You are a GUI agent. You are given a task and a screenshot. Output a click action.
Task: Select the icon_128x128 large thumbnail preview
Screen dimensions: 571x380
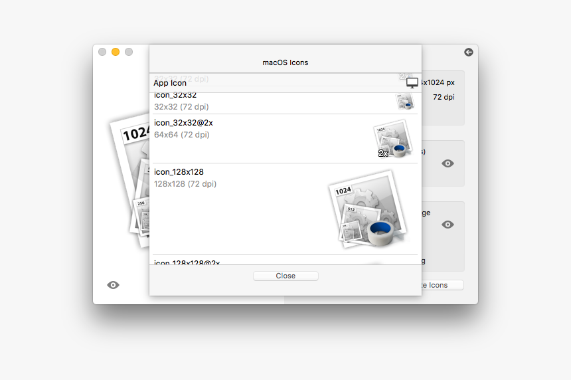pos(368,209)
